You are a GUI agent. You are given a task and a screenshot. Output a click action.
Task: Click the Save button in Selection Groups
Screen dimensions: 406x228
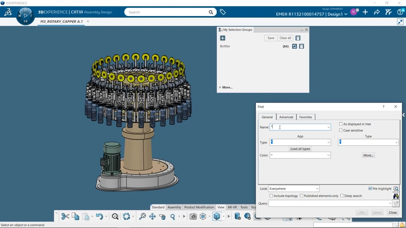(271, 38)
